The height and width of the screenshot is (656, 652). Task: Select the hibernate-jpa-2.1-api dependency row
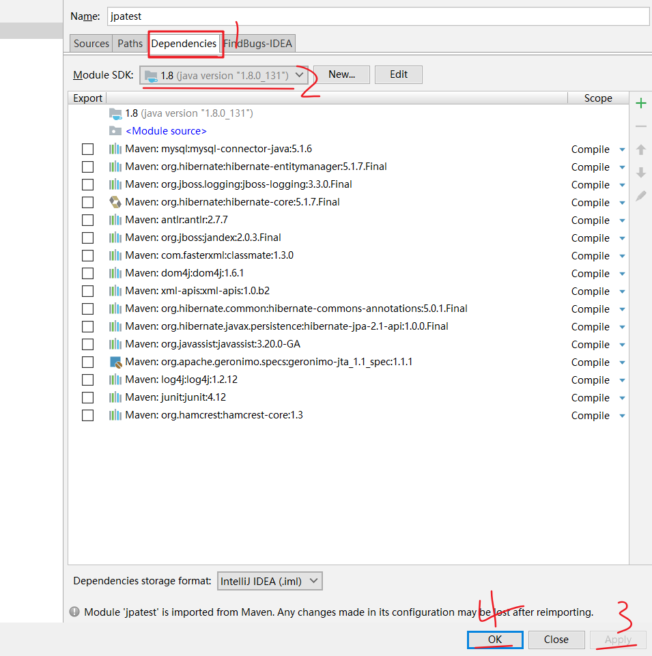[348, 326]
